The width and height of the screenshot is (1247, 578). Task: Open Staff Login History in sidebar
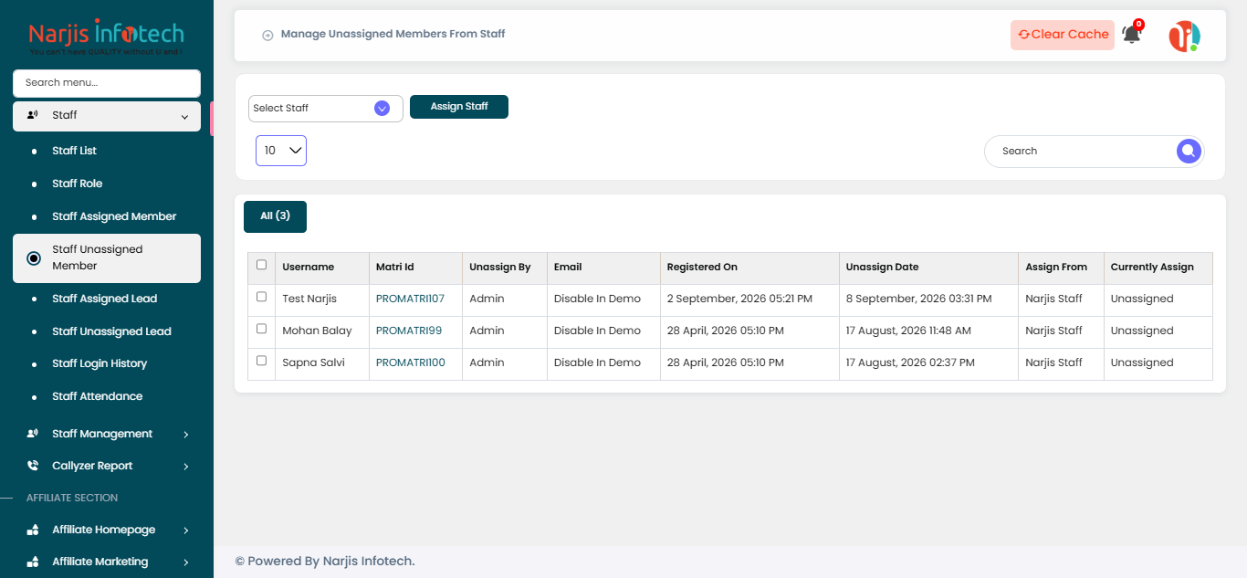100,363
